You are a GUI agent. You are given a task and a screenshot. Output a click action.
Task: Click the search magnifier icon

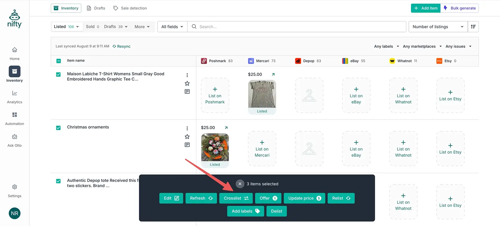point(194,27)
